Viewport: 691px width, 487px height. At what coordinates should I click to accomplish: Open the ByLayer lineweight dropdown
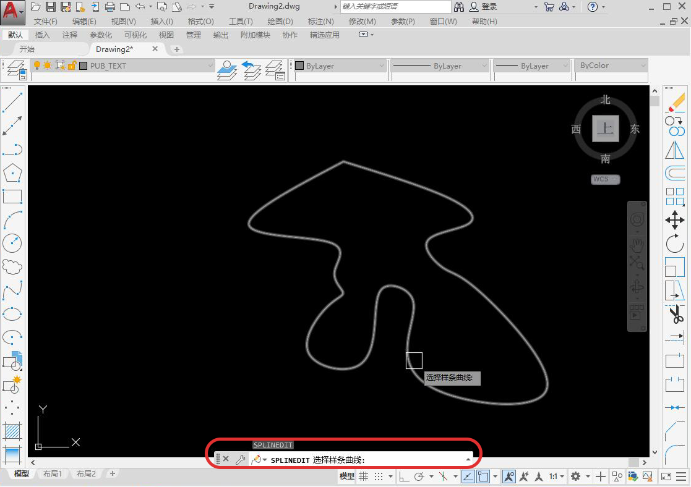point(565,66)
